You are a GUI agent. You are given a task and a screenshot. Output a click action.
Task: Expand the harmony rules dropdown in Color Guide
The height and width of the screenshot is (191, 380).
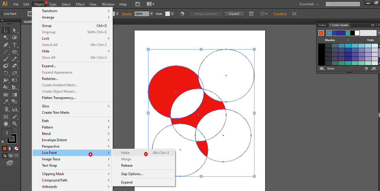pyautogui.click(x=379, y=33)
